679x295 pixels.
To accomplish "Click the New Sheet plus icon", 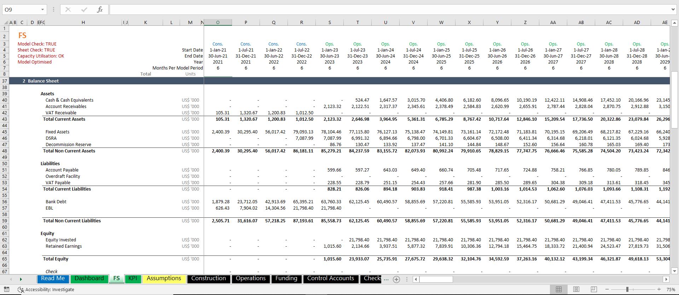I will pyautogui.click(x=396, y=279).
